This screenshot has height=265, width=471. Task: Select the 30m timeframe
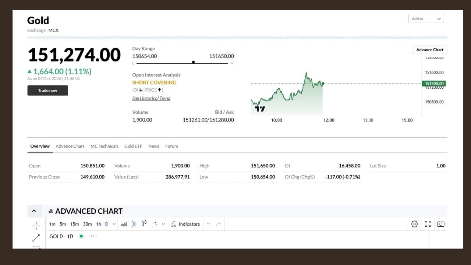pyautogui.click(x=87, y=224)
